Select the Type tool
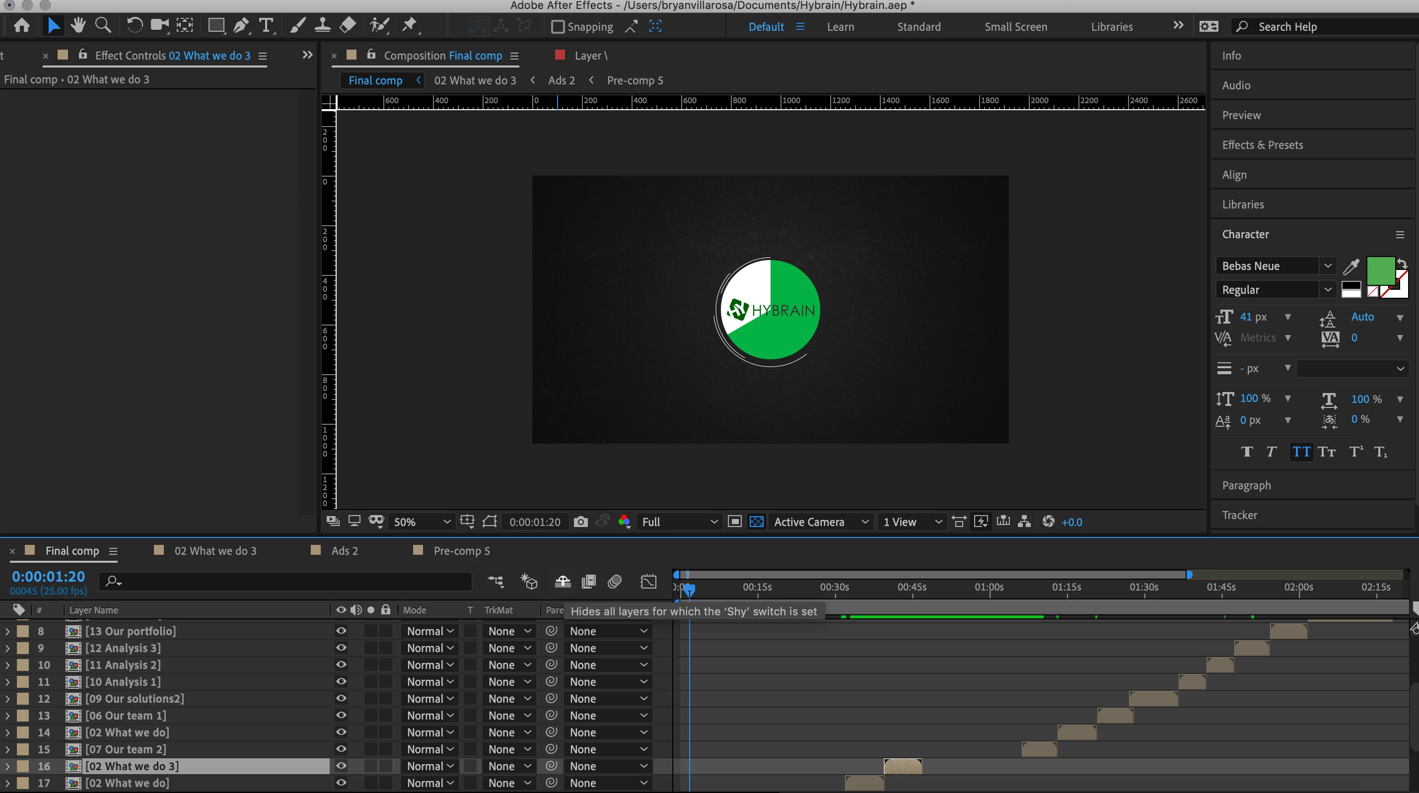This screenshot has height=793, width=1419. [266, 26]
